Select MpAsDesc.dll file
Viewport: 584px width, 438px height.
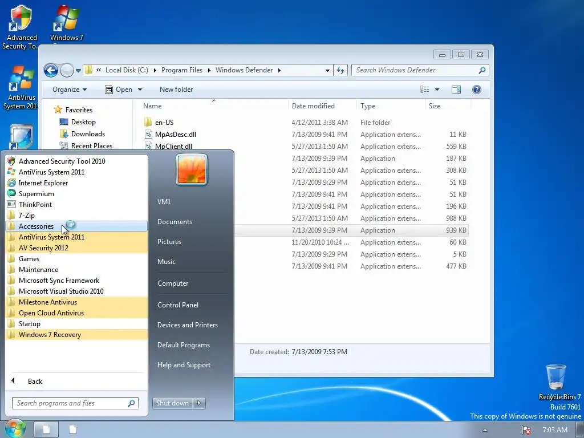[x=176, y=135]
